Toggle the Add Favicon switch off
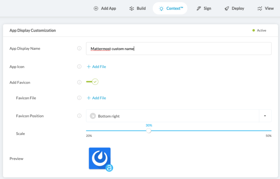The image size is (280, 179). [92, 82]
